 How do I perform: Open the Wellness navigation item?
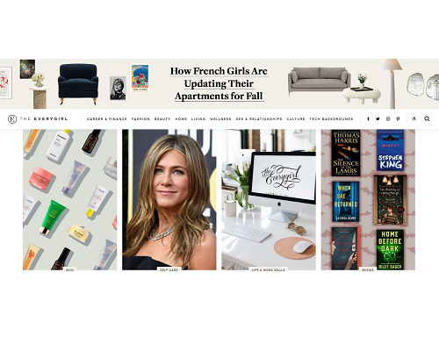220,119
